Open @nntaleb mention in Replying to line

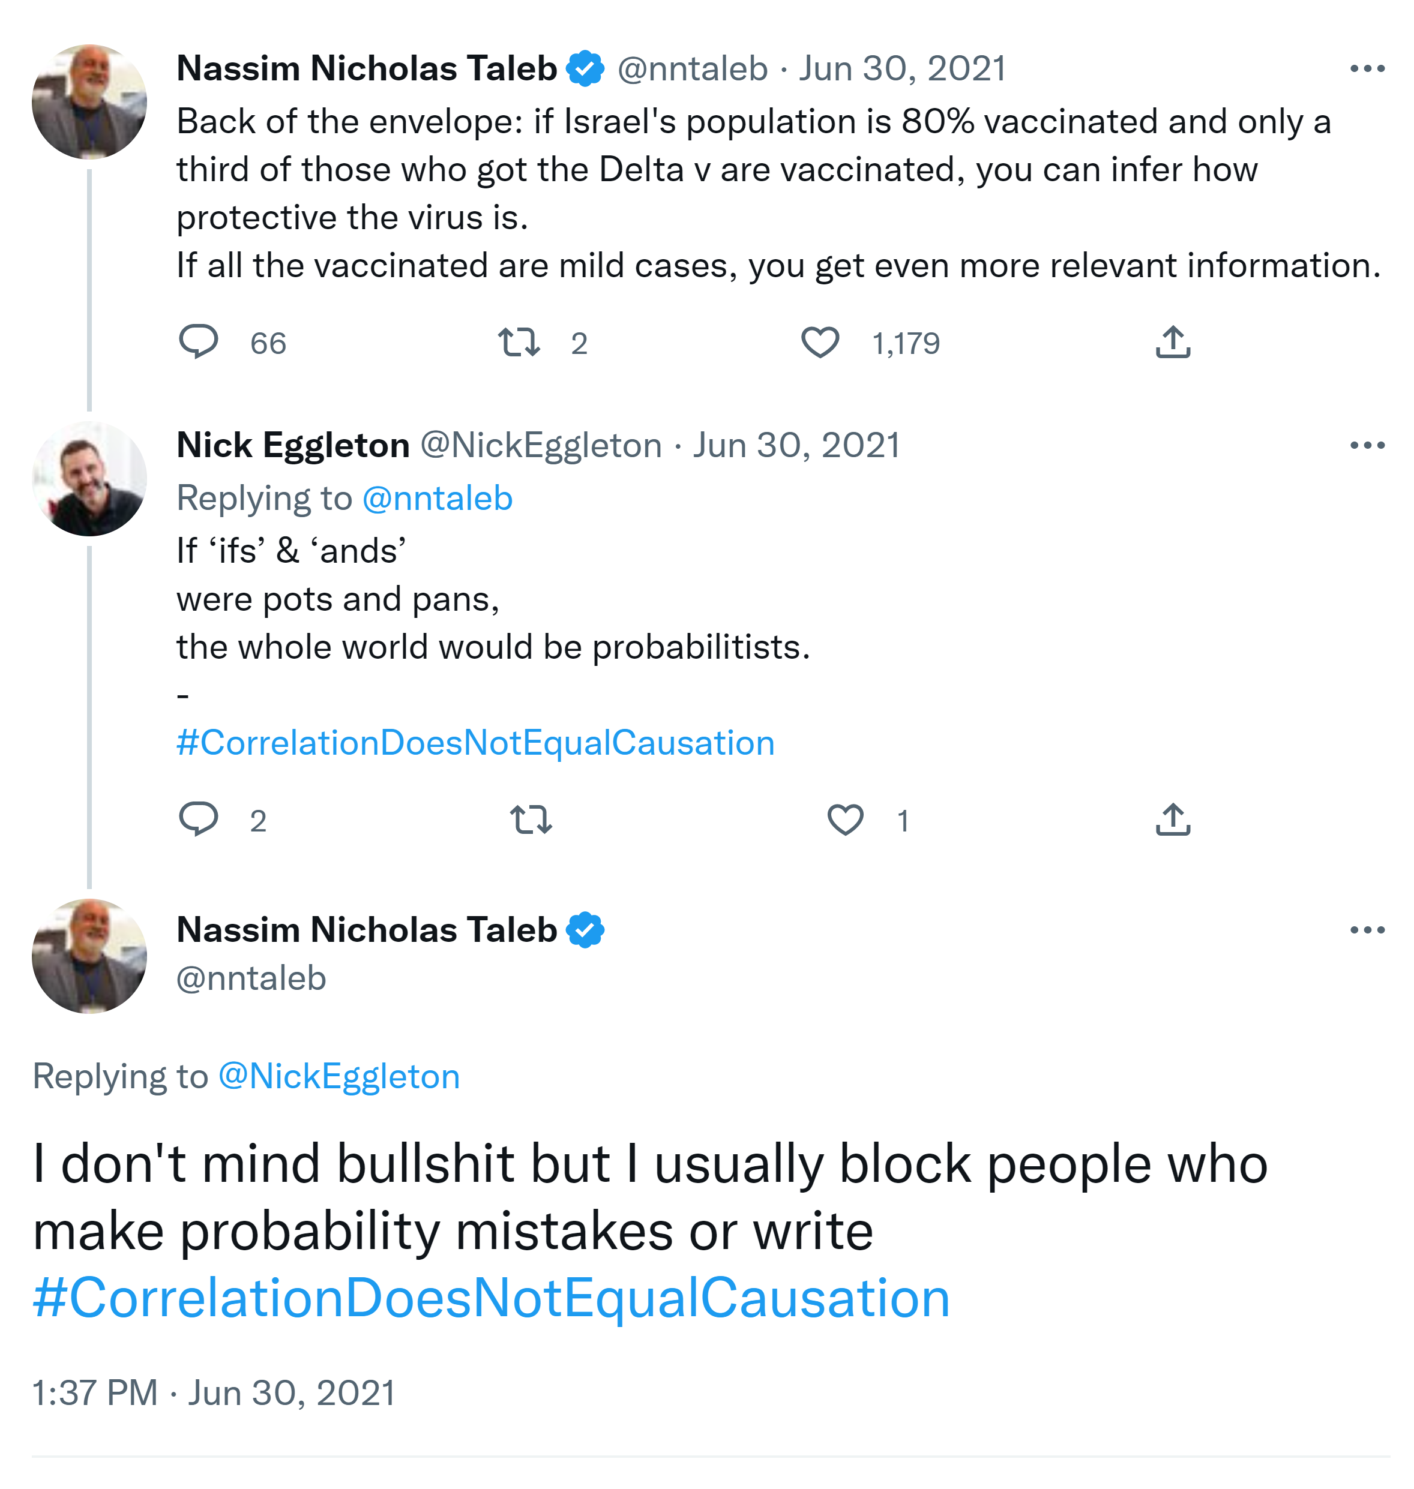pos(437,499)
